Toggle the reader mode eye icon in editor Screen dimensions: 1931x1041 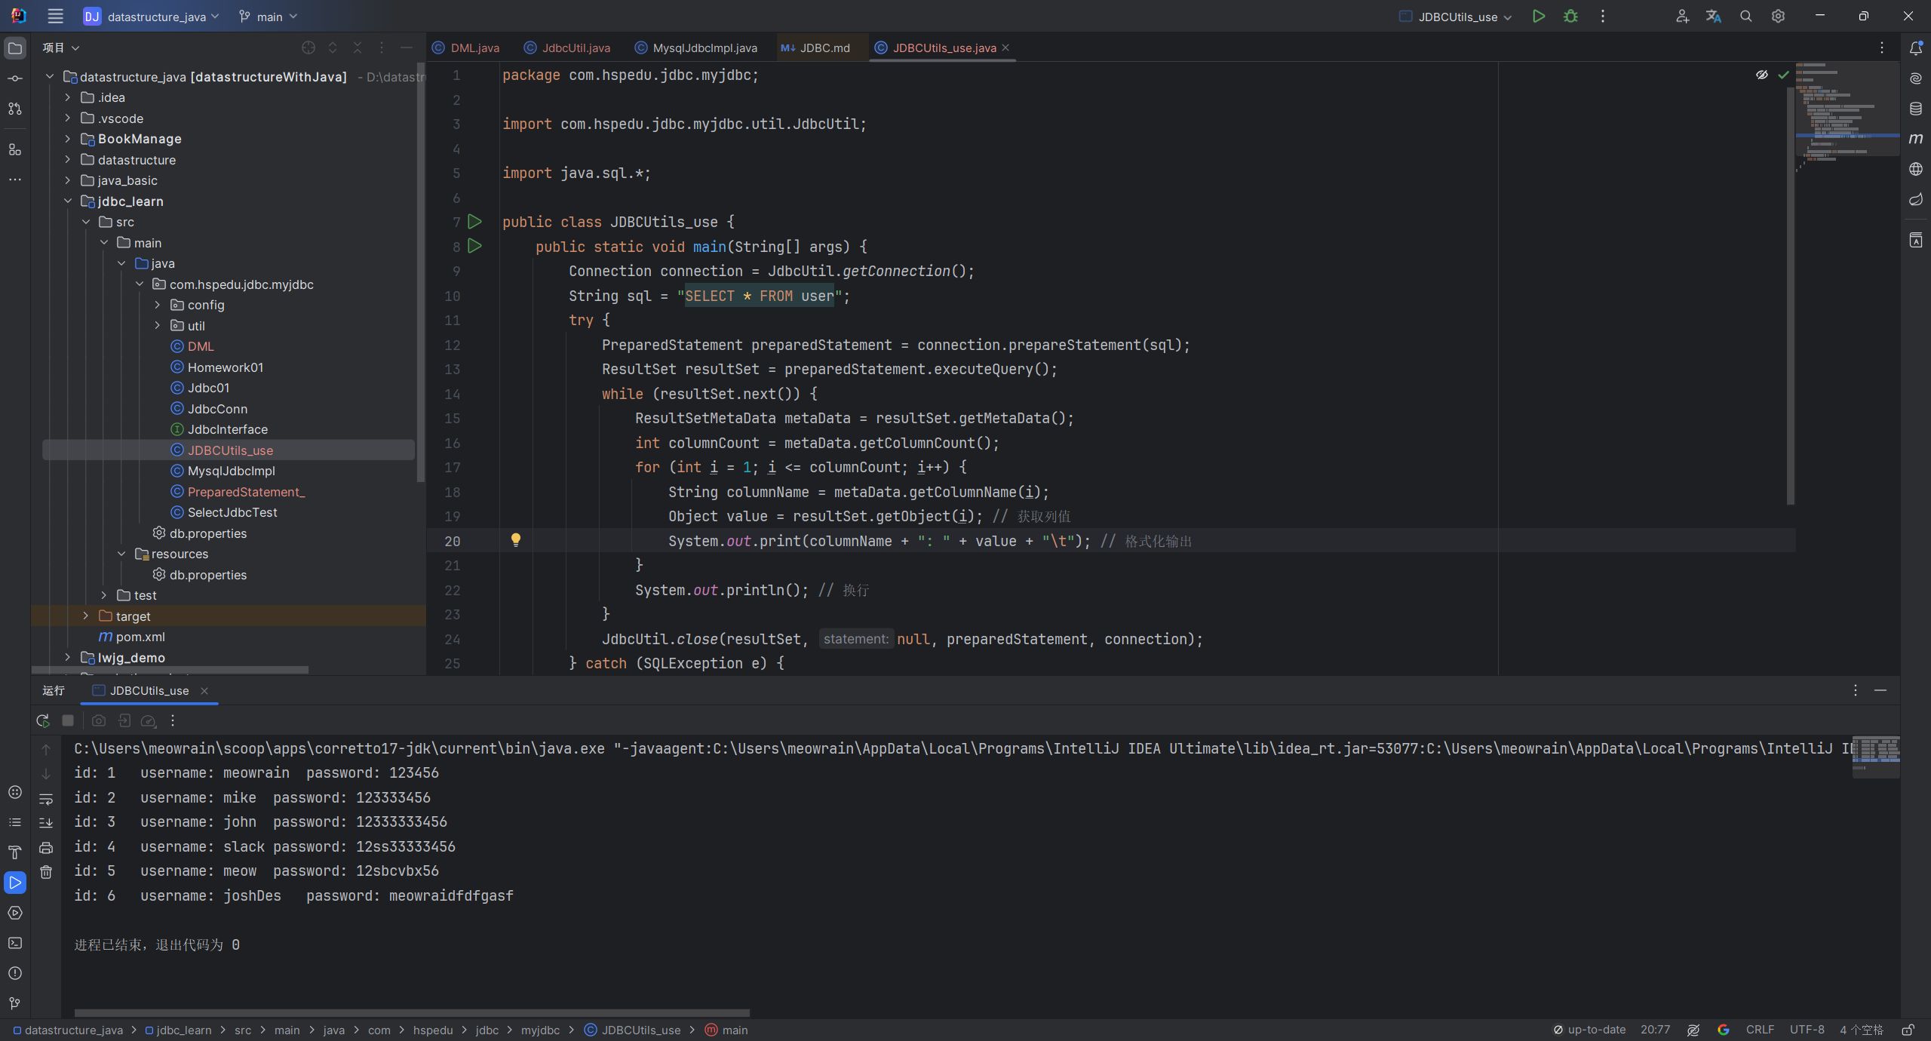point(1761,75)
